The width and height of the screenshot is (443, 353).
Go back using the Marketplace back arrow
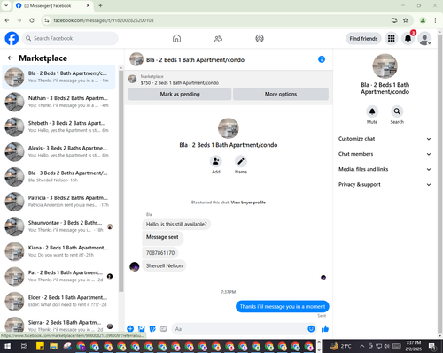coord(11,58)
